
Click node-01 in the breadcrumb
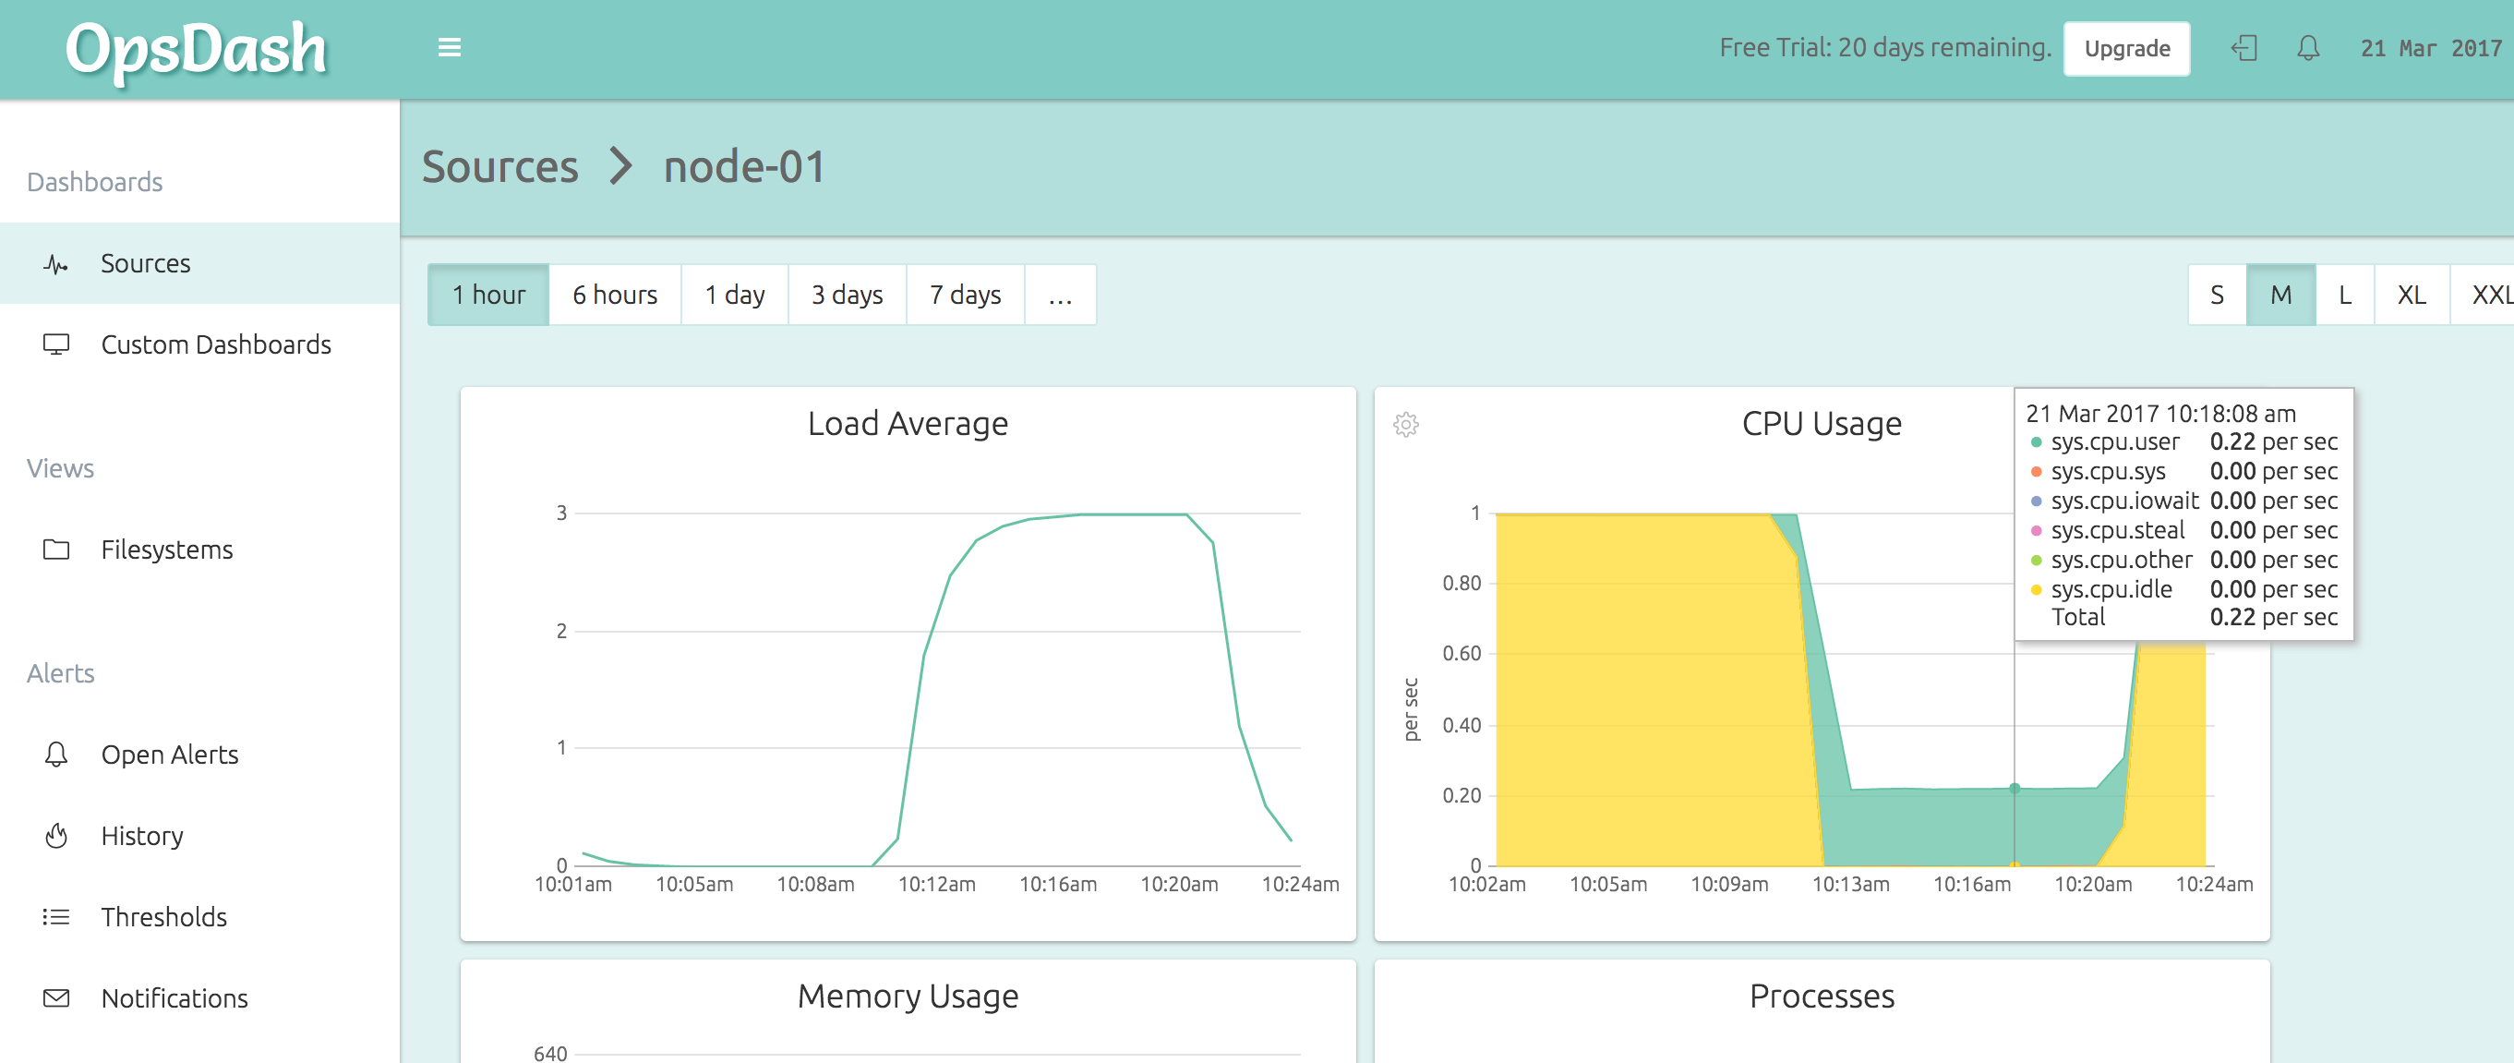pos(745,167)
